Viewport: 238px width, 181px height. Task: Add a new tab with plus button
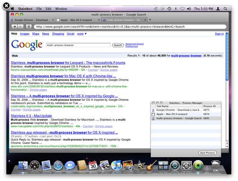(x=150, y=20)
